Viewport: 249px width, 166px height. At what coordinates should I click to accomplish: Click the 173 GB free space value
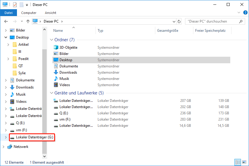pos(224,113)
